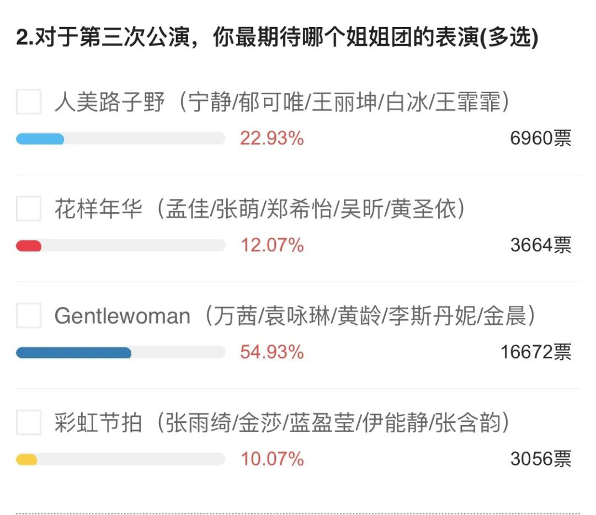The width and height of the screenshot is (596, 515).
Task: Select the 人美路子野 team label text
Action: (281, 102)
